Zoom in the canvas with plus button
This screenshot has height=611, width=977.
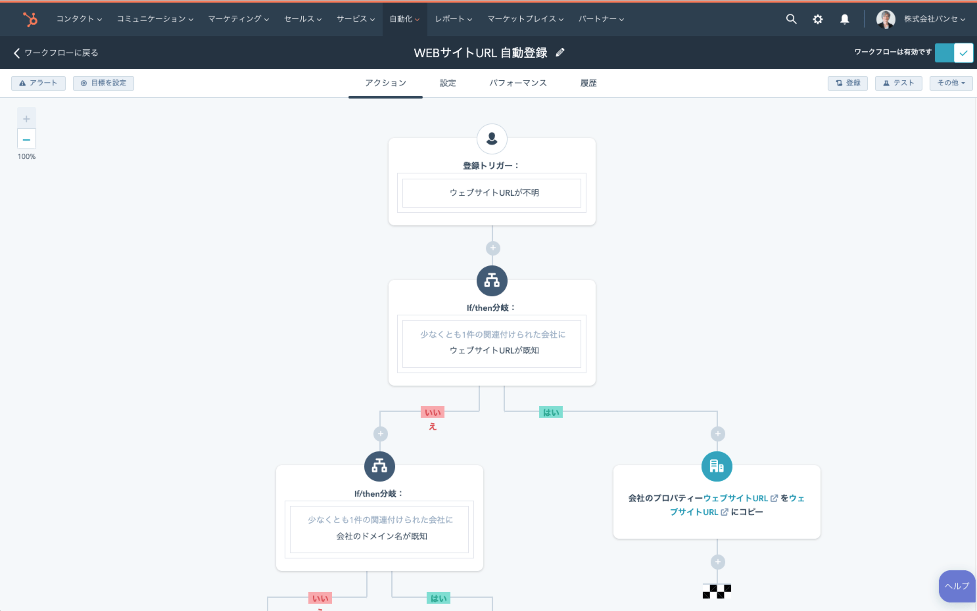[x=26, y=119]
